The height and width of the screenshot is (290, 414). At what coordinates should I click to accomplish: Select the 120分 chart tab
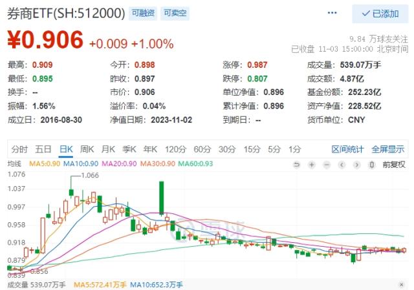click(175, 149)
